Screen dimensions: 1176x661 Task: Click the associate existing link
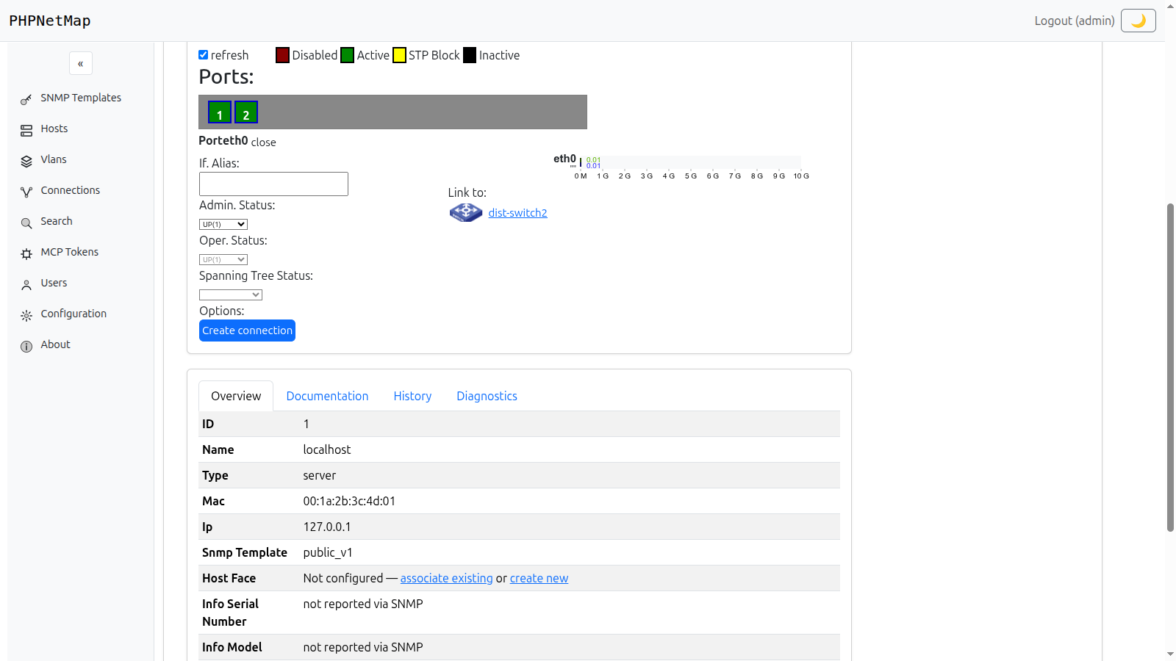click(x=447, y=578)
